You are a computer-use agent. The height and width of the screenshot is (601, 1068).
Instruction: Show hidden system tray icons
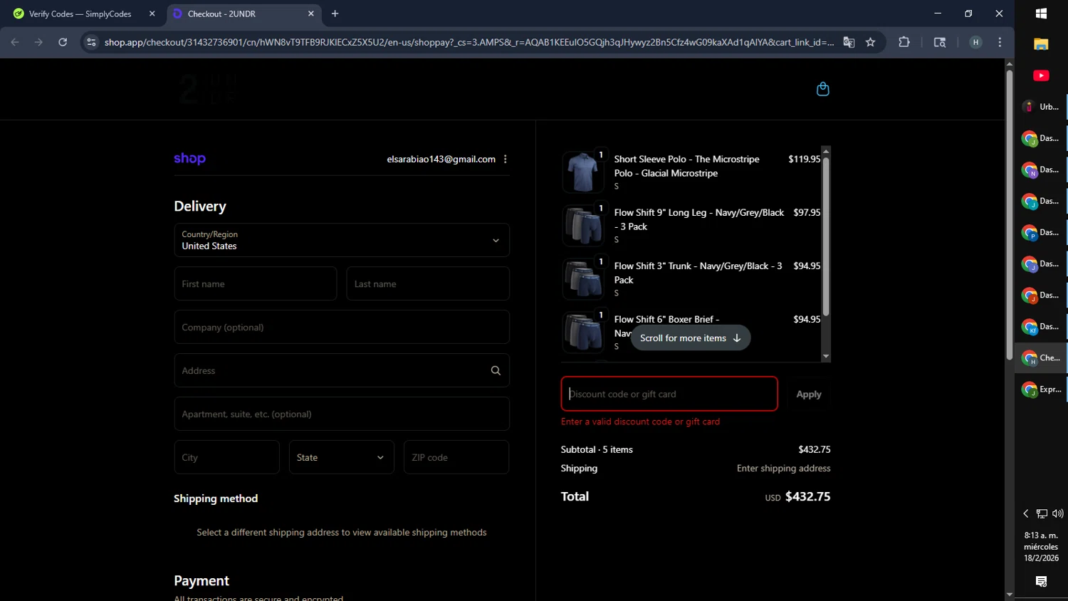[1026, 513]
